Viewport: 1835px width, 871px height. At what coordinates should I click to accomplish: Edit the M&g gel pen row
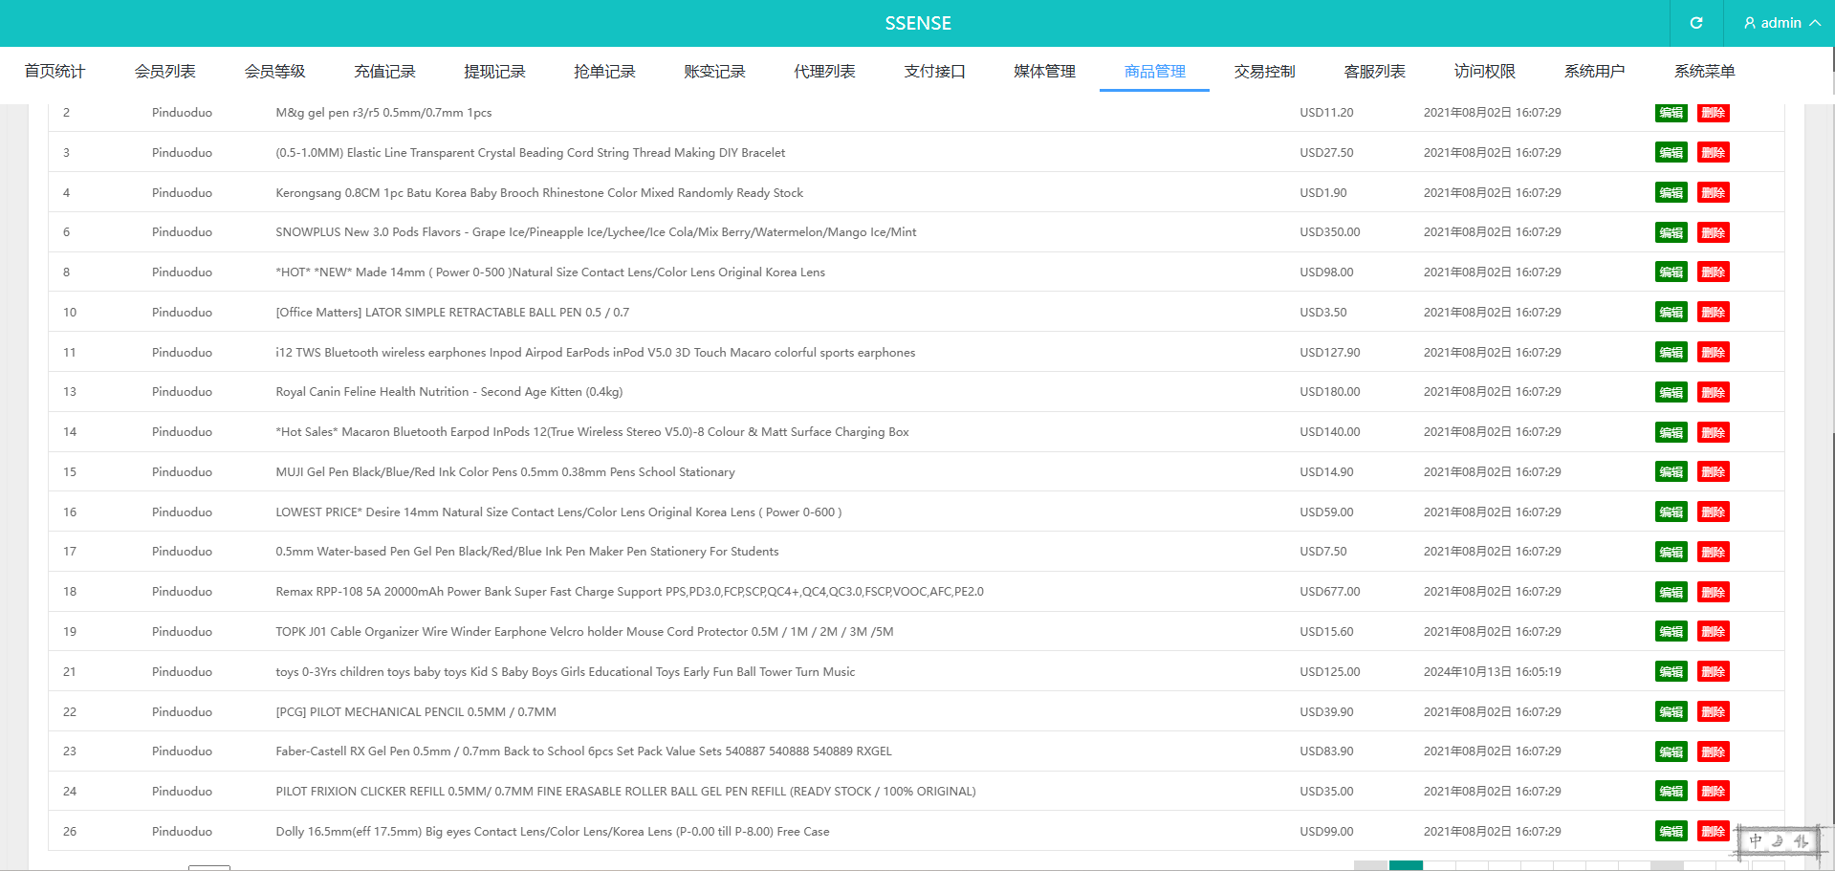1671,113
